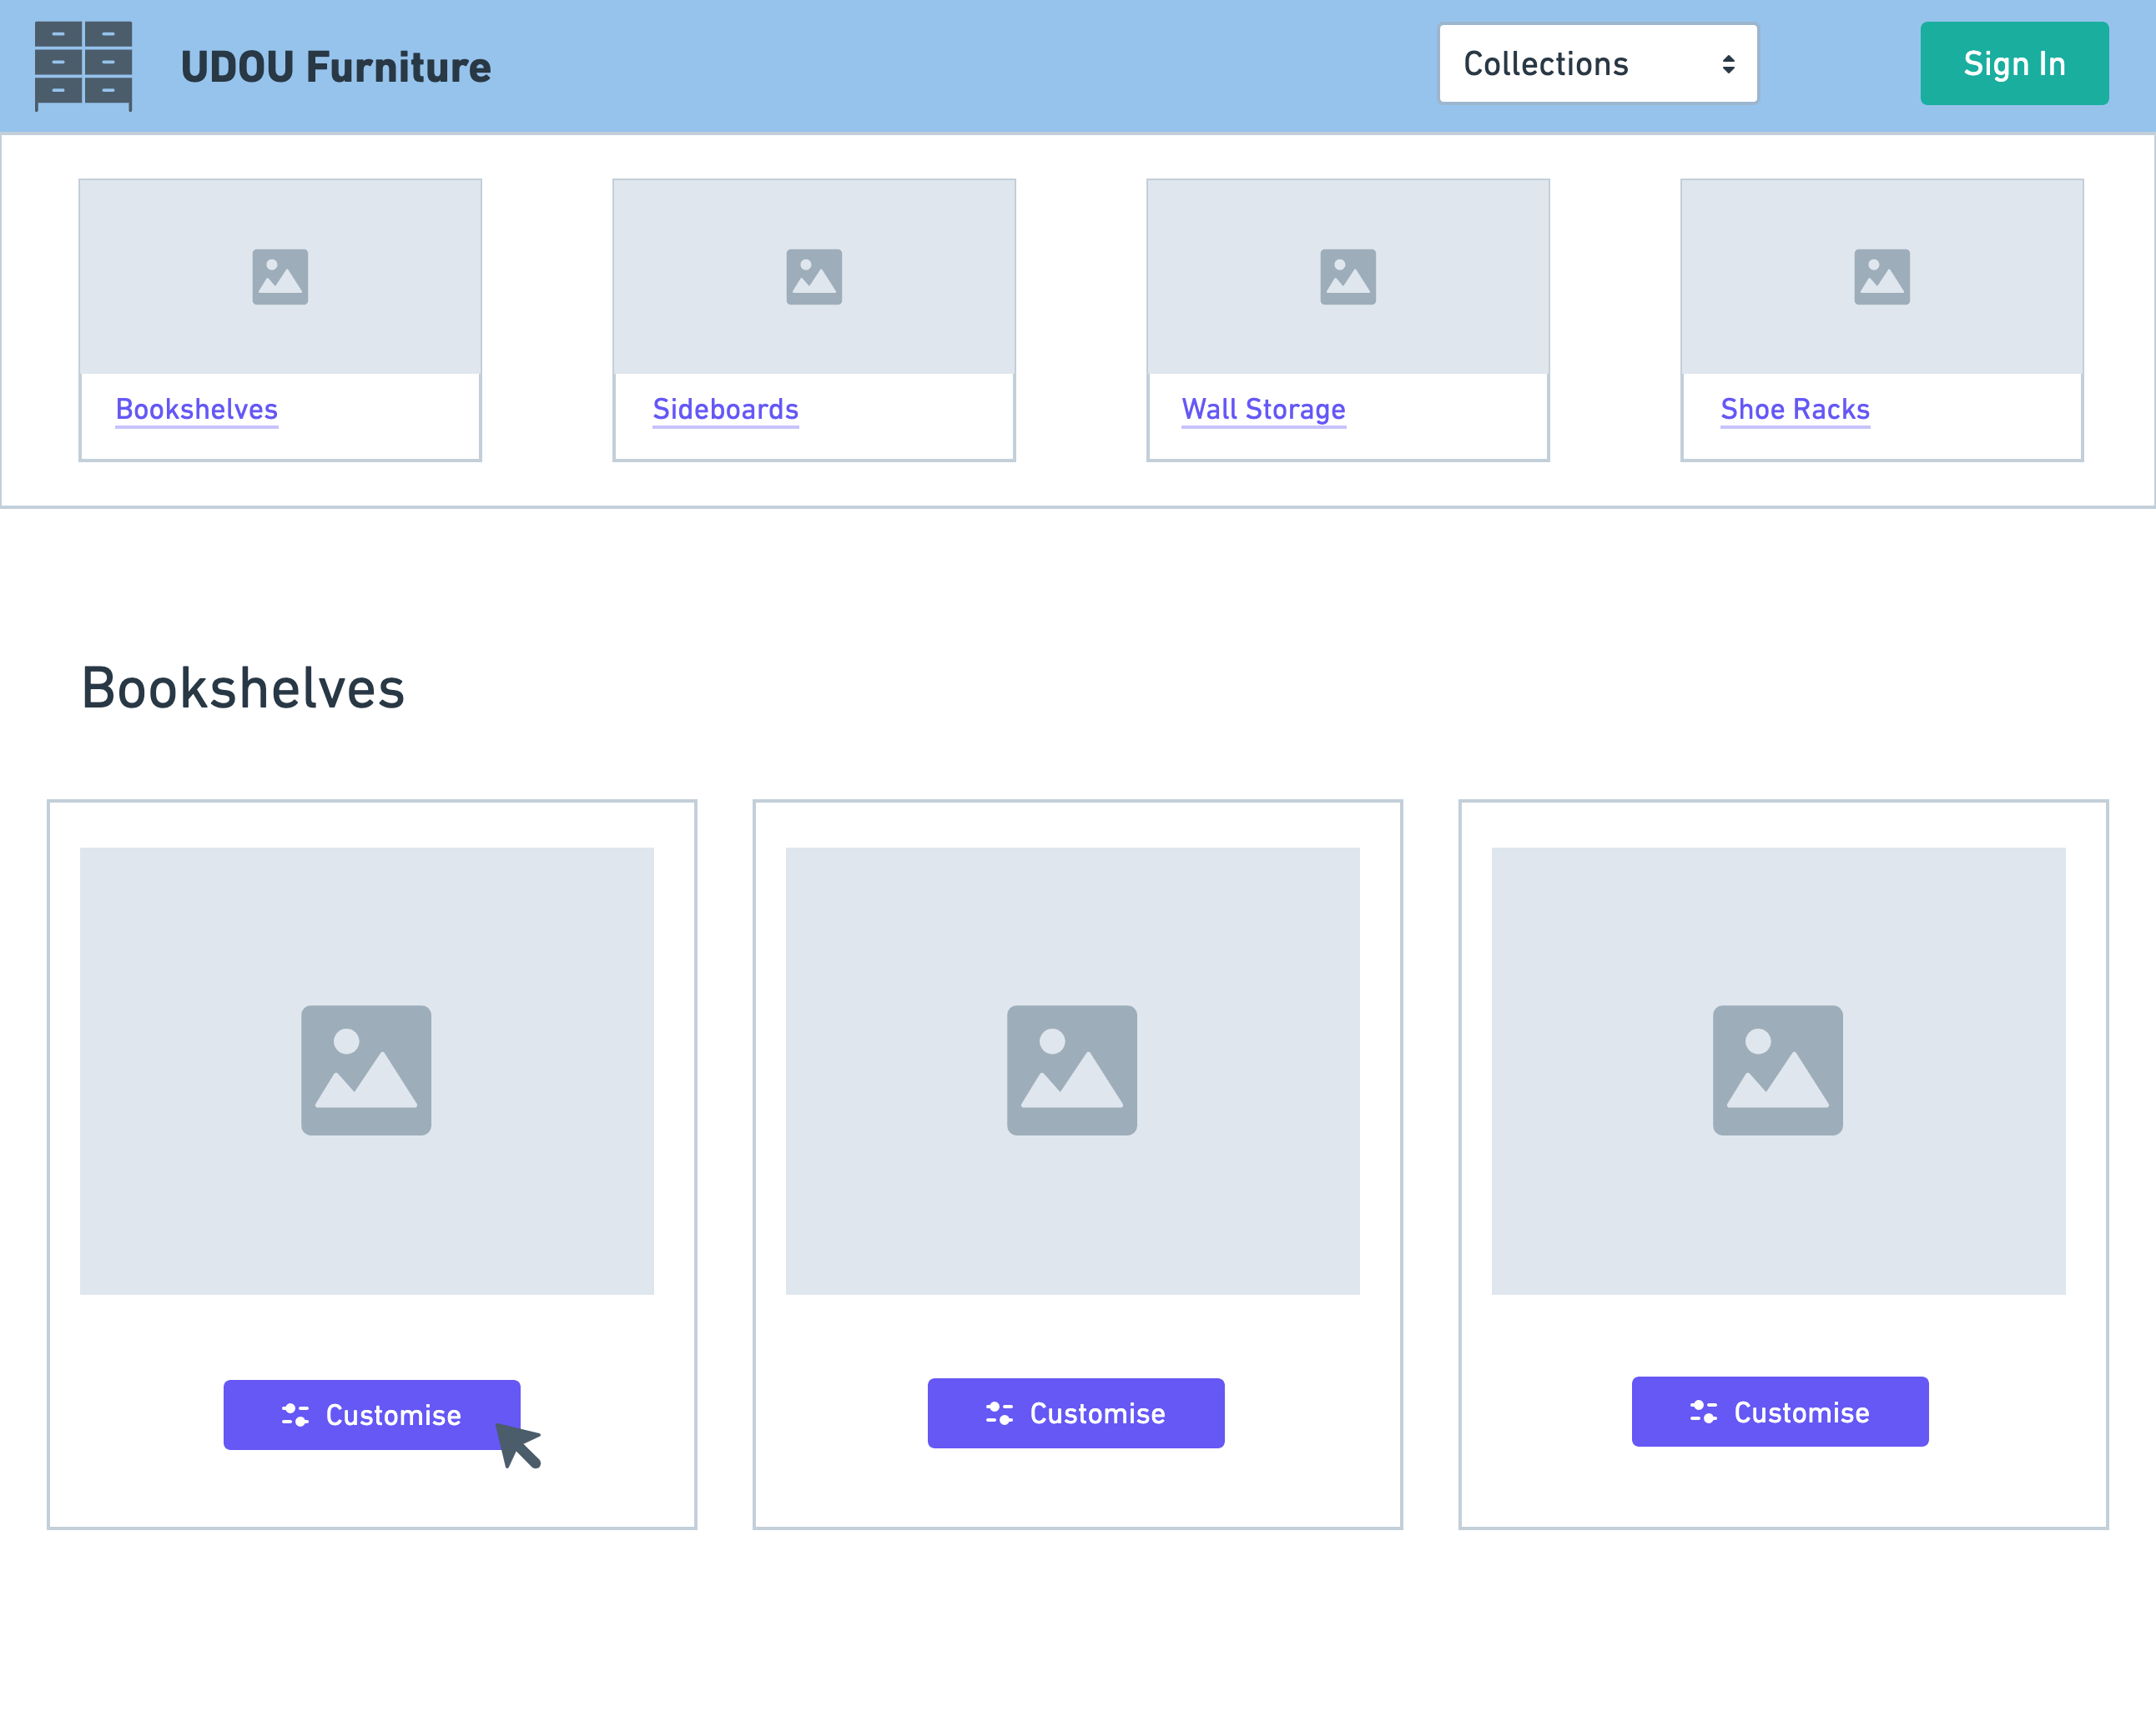Image resolution: width=2156 pixels, height=1722 pixels.
Task: Go to the Shoe Racks link
Action: click(x=1794, y=409)
